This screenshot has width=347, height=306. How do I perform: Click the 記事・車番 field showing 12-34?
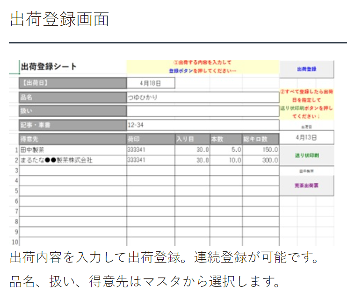point(202,125)
